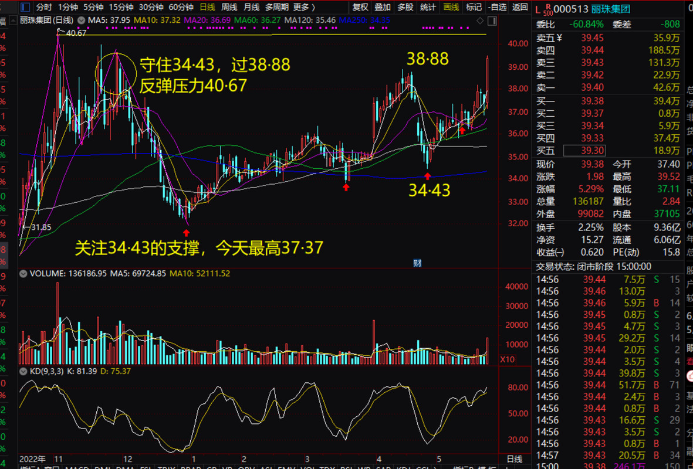Click the 财 marker on the chart
Viewport: 693px width, 469px height.
[x=417, y=263]
